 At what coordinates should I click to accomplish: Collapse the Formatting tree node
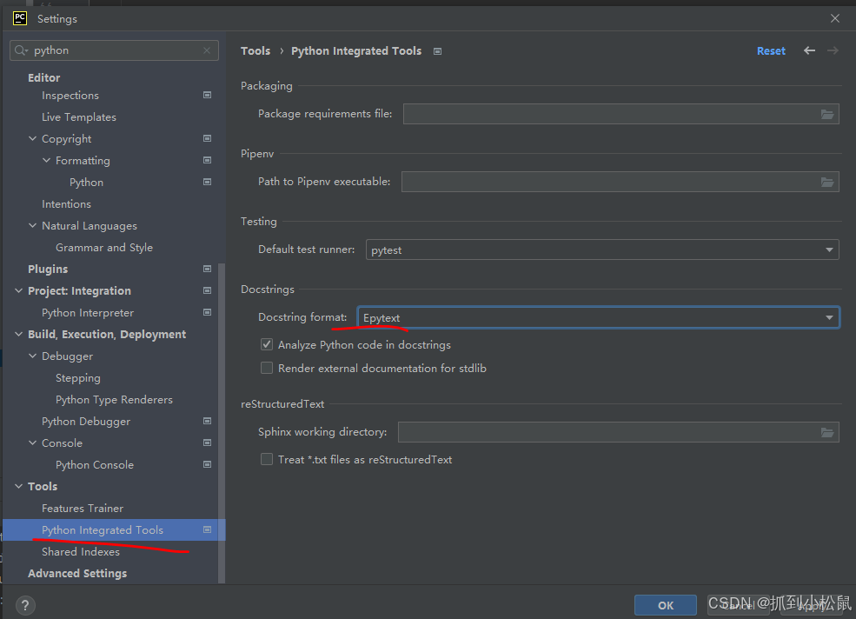click(x=46, y=160)
